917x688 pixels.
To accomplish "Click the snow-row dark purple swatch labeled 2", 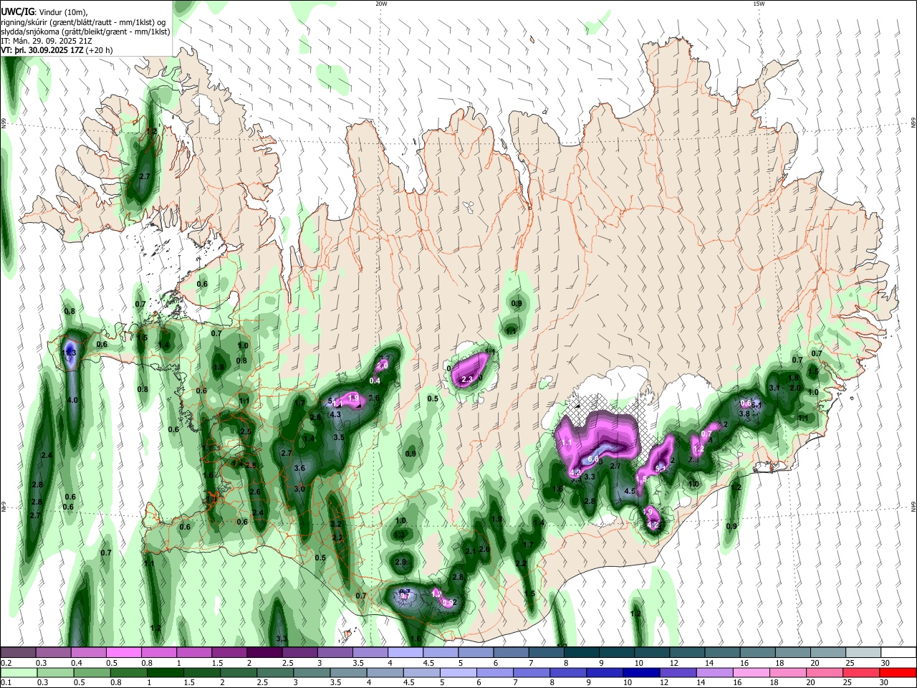I will pos(264,652).
